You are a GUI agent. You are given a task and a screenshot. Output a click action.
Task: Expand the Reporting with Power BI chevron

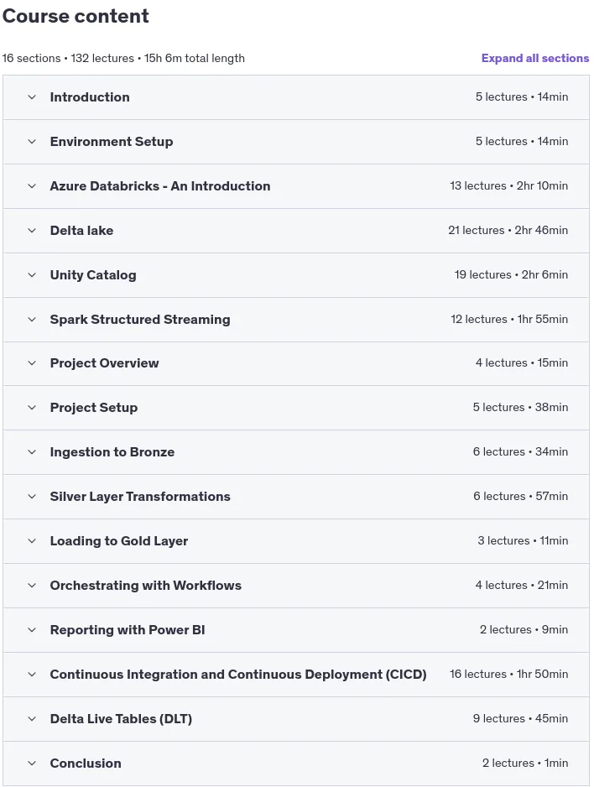coord(32,630)
